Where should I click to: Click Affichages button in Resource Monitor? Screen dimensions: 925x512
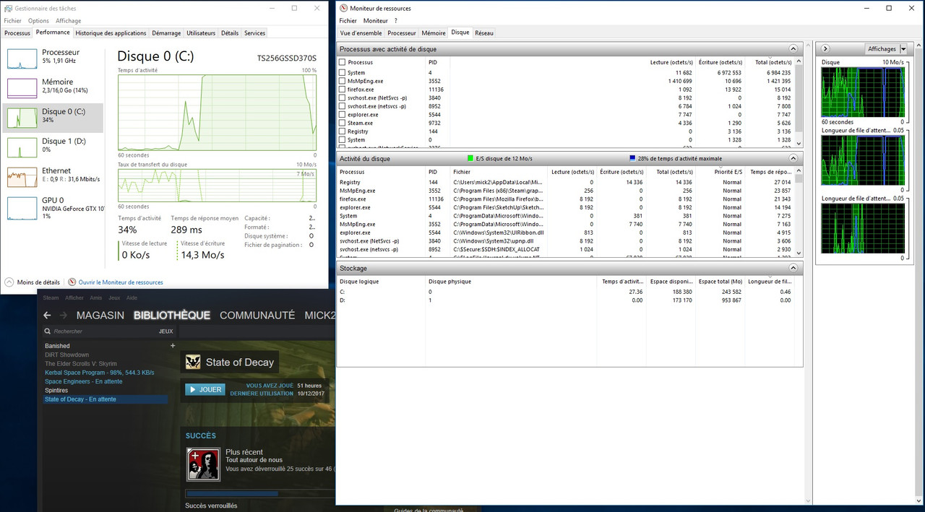882,49
